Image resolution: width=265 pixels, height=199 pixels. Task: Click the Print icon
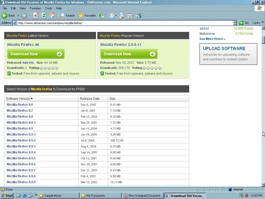122,16
